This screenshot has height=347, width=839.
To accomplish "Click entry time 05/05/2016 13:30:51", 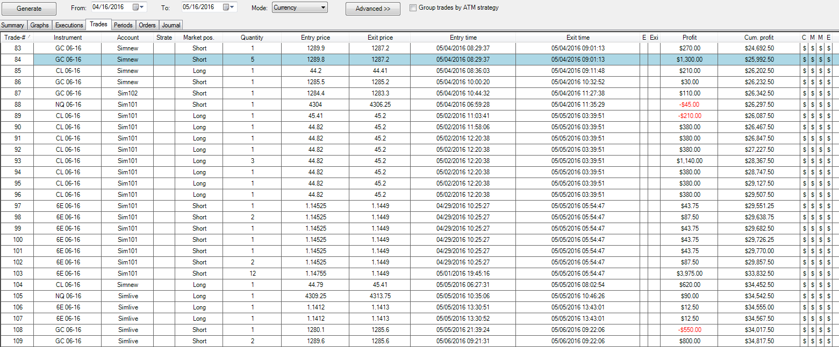I will point(463,307).
